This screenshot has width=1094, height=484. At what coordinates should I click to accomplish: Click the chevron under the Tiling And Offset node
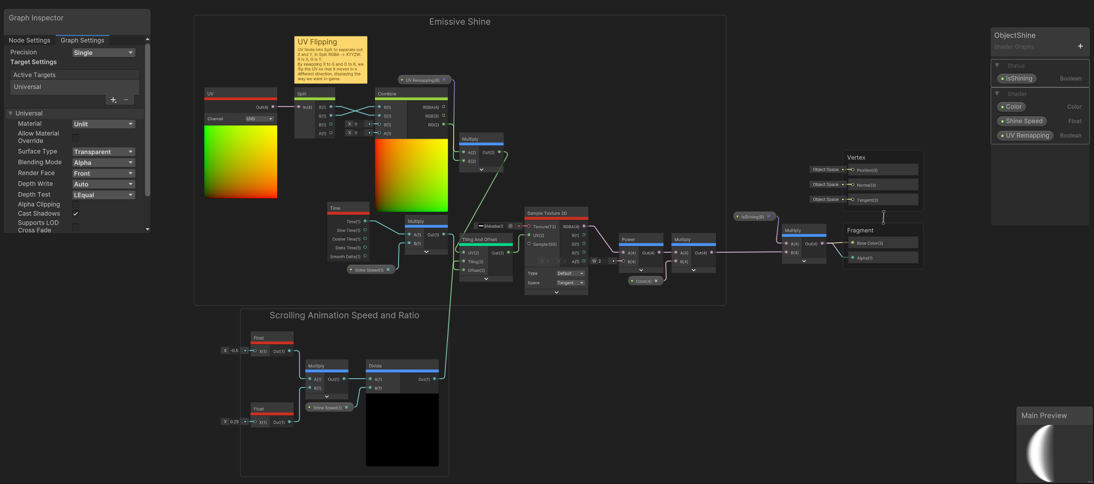click(x=486, y=278)
